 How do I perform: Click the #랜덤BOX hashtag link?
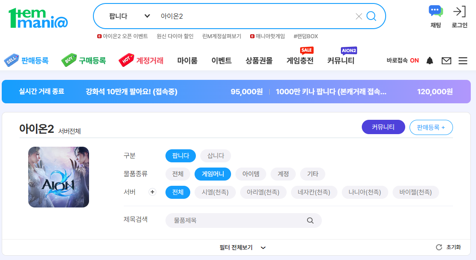pos(306,36)
